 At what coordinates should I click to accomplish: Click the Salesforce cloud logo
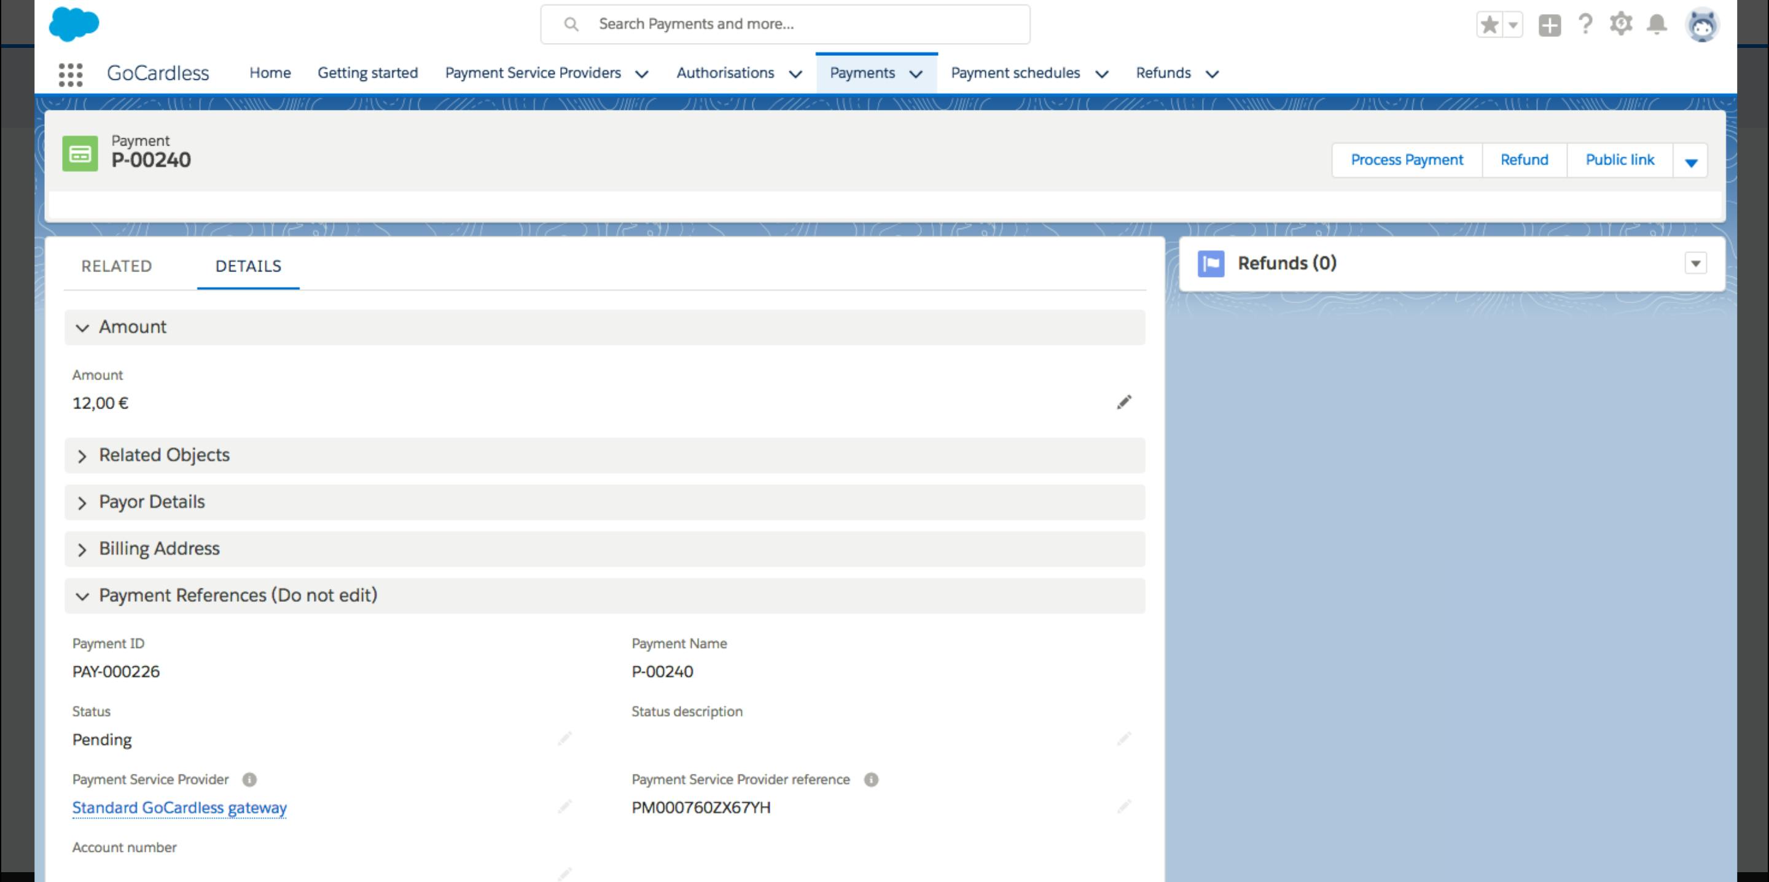(74, 24)
